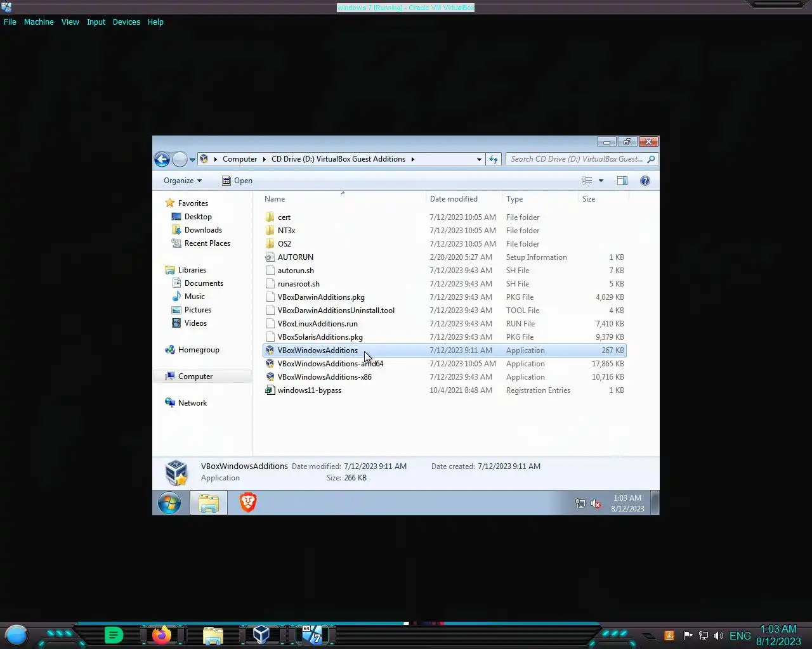812x649 pixels.
Task: Click the Back navigation arrow in Explorer
Action: (x=162, y=159)
